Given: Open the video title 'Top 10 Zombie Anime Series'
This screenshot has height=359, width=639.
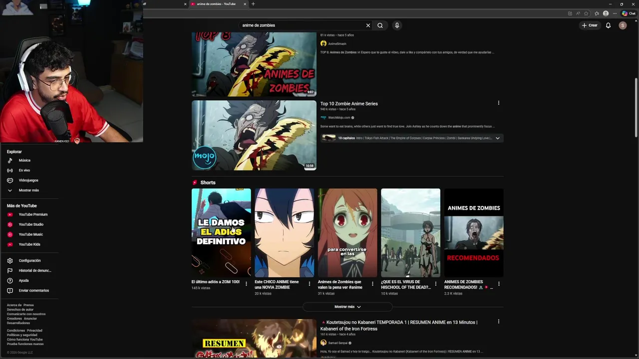Looking at the screenshot, I should click(349, 104).
